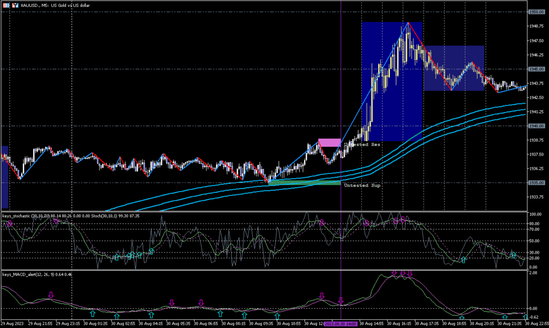
Task: Click the first magenta arrow in stochastic panel
Action: point(10,223)
